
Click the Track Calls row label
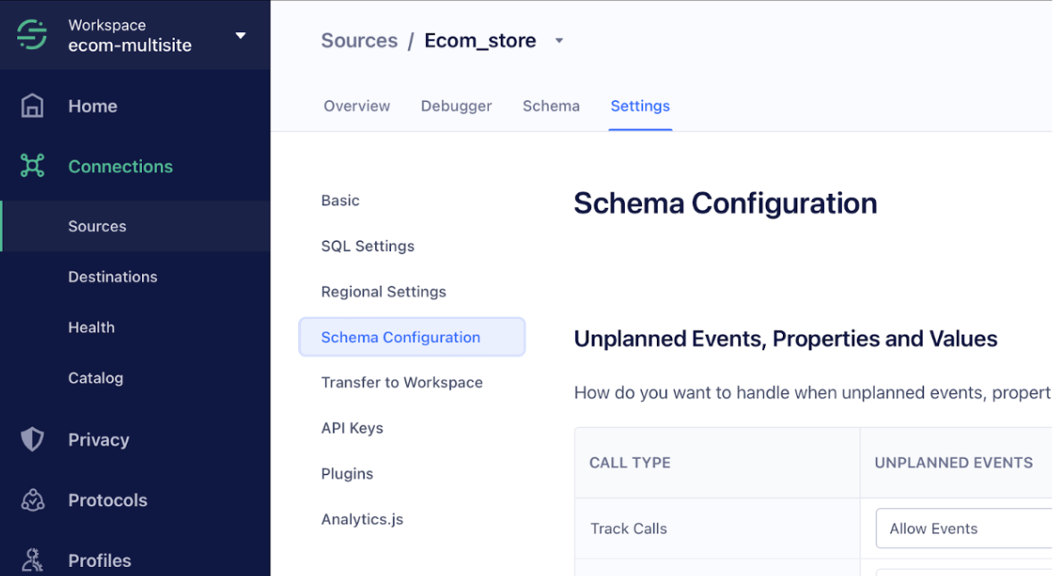[628, 529]
